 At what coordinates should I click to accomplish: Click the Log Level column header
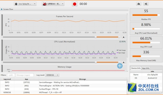(7, 79)
